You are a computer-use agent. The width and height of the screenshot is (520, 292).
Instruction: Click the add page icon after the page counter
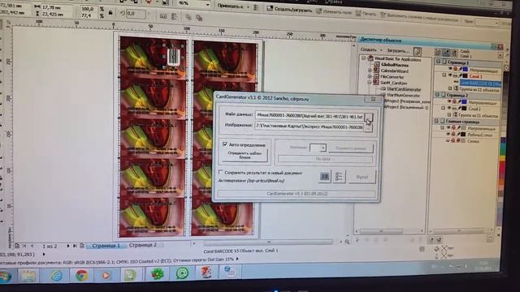click(82, 246)
